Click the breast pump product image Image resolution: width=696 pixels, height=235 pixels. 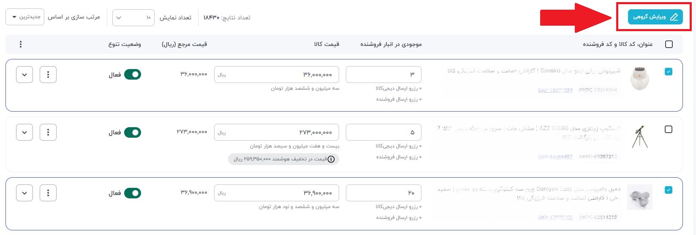[x=640, y=78]
